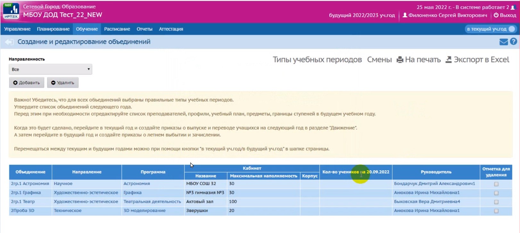Open the Управление menu
Screen dimensions: 520x233
[17, 29]
